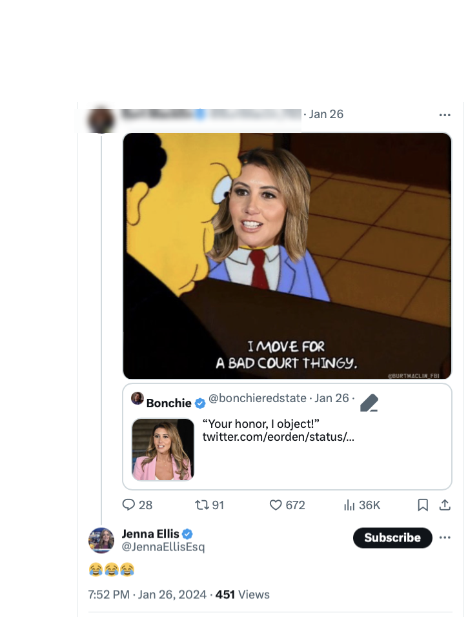Click the pencil edit icon in quoted tweet

(x=369, y=403)
